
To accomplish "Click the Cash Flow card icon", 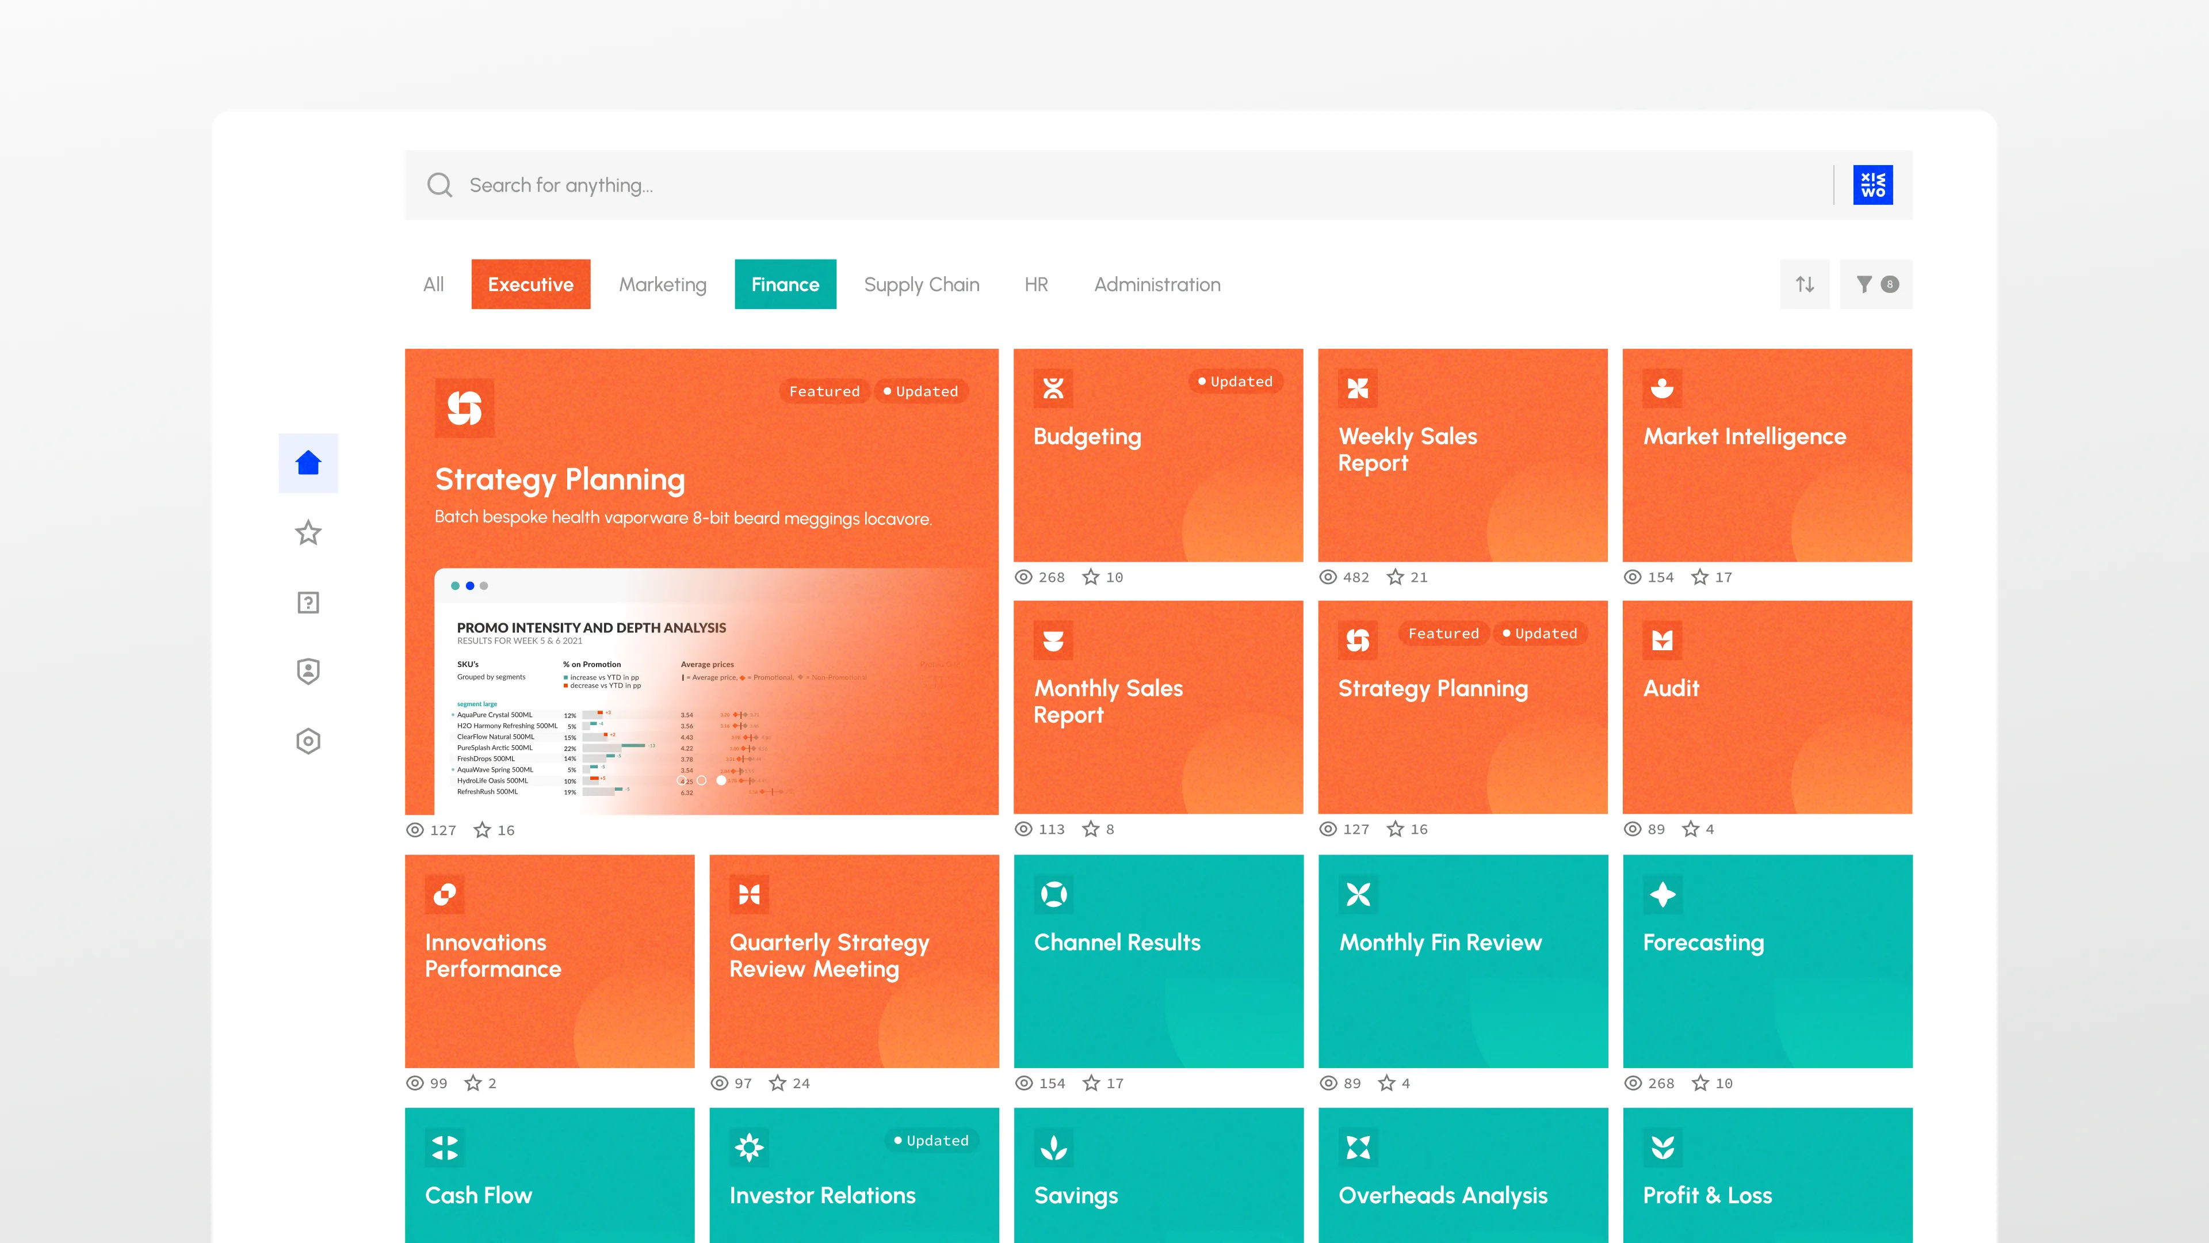I will pyautogui.click(x=444, y=1148).
